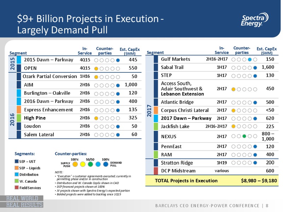The image size is (283, 212).
Task: Click the 'Jackfish Lake' project name
Action: [x=175, y=126]
